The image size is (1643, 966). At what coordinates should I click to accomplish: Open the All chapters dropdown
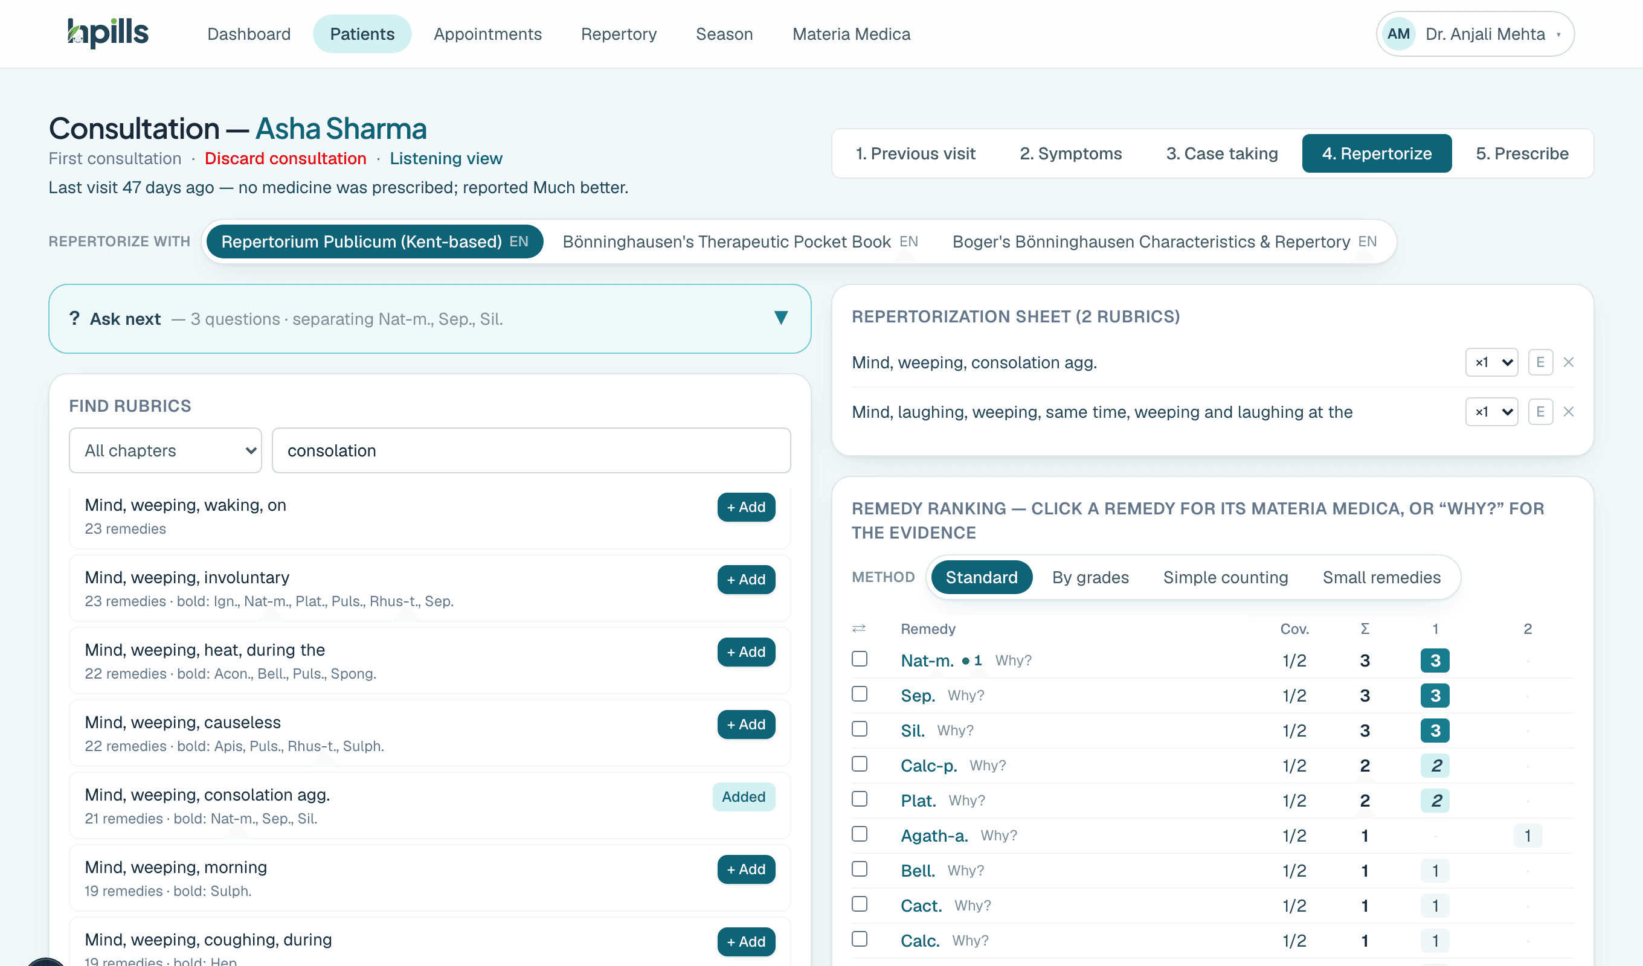[x=166, y=450]
